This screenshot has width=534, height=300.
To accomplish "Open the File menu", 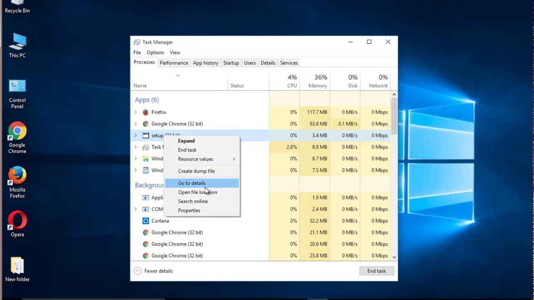I will [137, 52].
